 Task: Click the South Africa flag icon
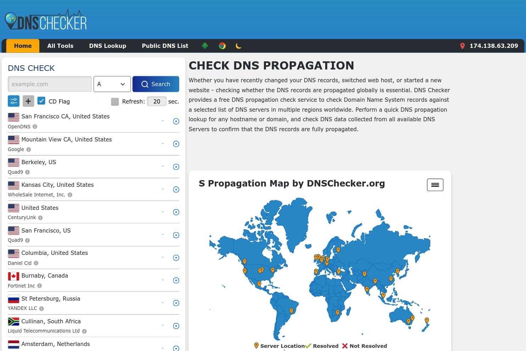pos(13,322)
